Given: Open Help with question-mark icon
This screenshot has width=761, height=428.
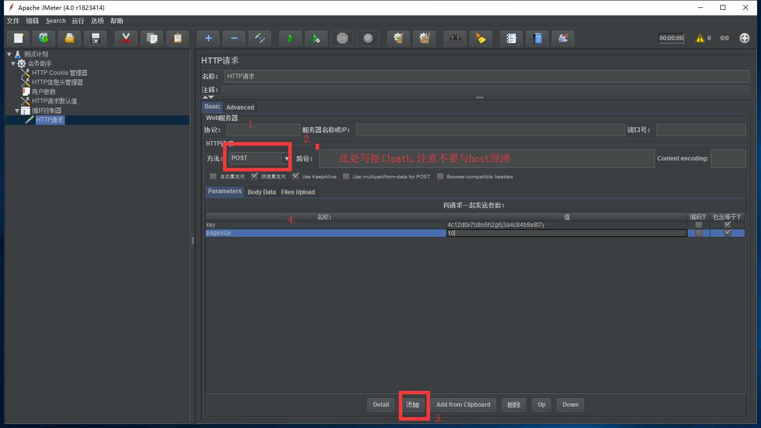Looking at the screenshot, I should [537, 38].
